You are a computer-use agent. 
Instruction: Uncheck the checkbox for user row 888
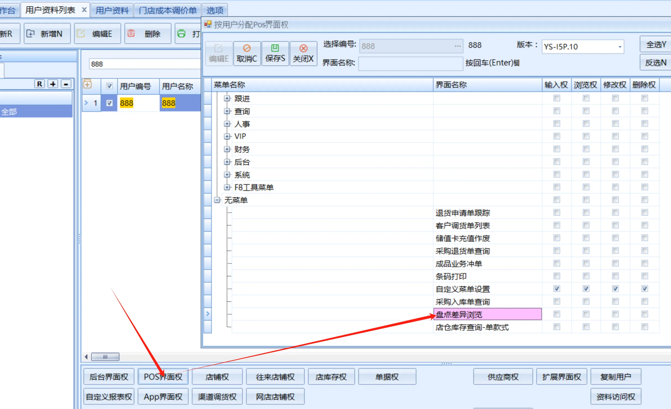(x=109, y=102)
